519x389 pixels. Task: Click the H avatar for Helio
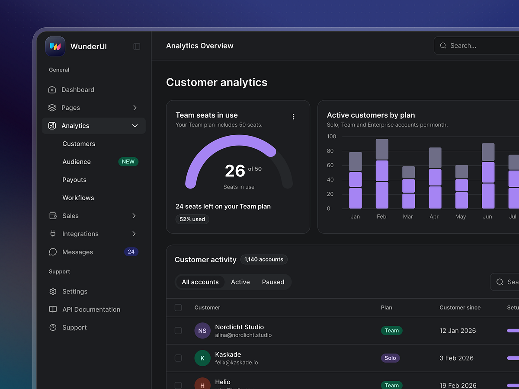pos(202,383)
